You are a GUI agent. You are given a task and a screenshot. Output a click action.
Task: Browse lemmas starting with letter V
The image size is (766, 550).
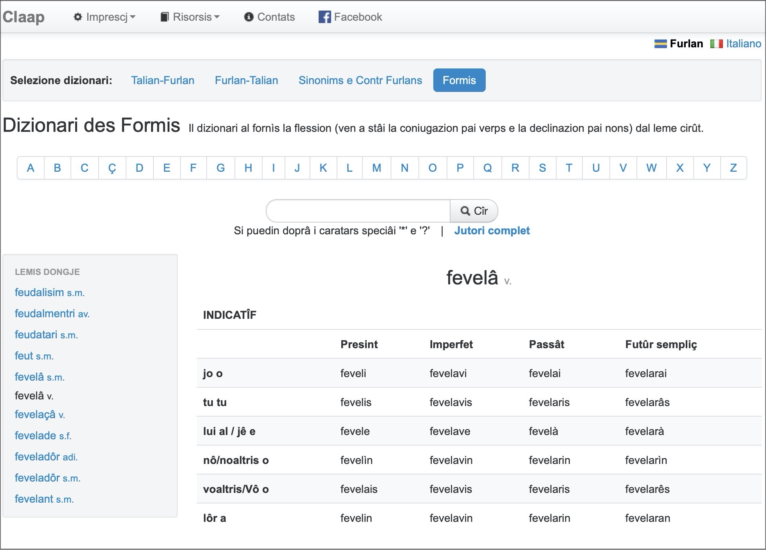point(623,168)
